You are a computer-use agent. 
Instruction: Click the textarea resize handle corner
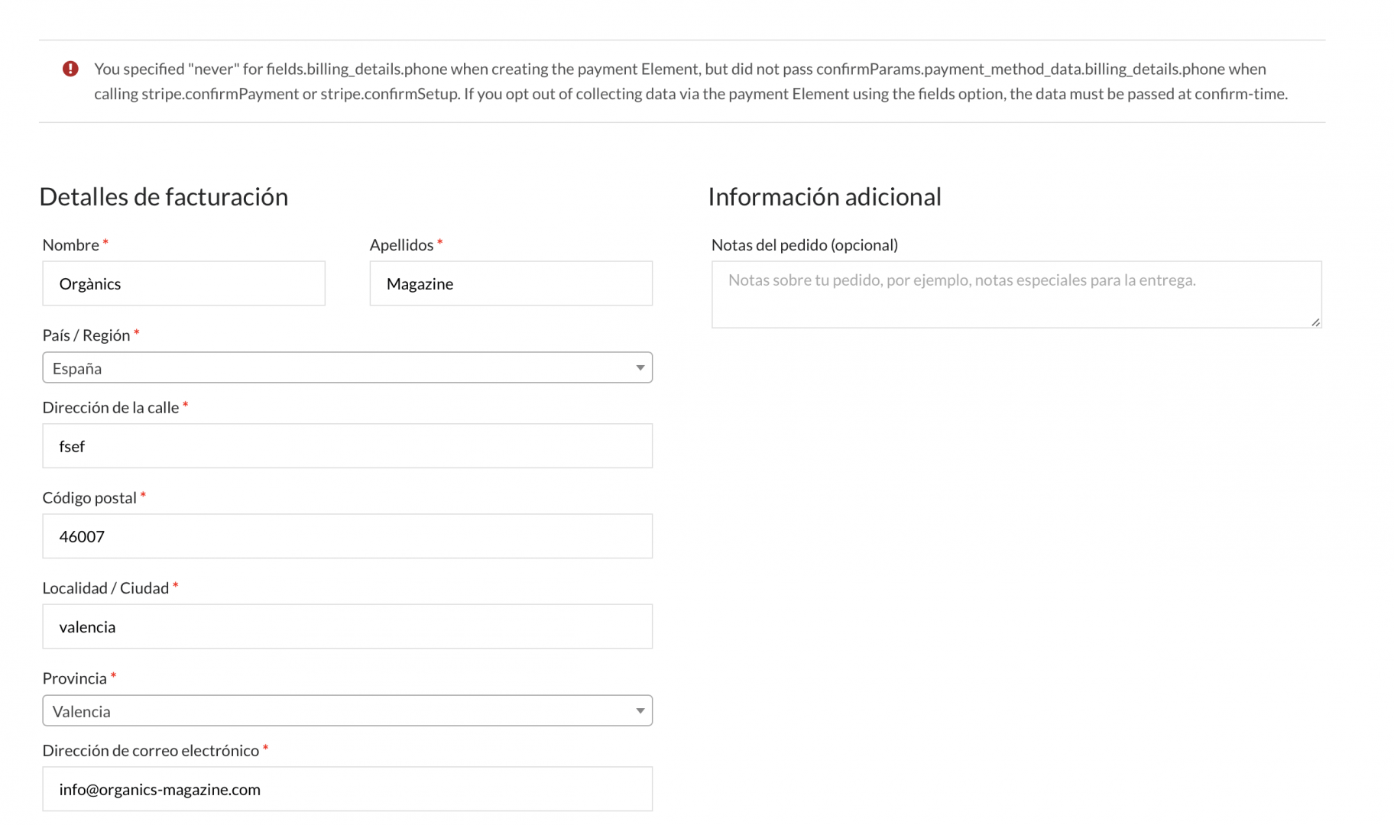click(1315, 322)
